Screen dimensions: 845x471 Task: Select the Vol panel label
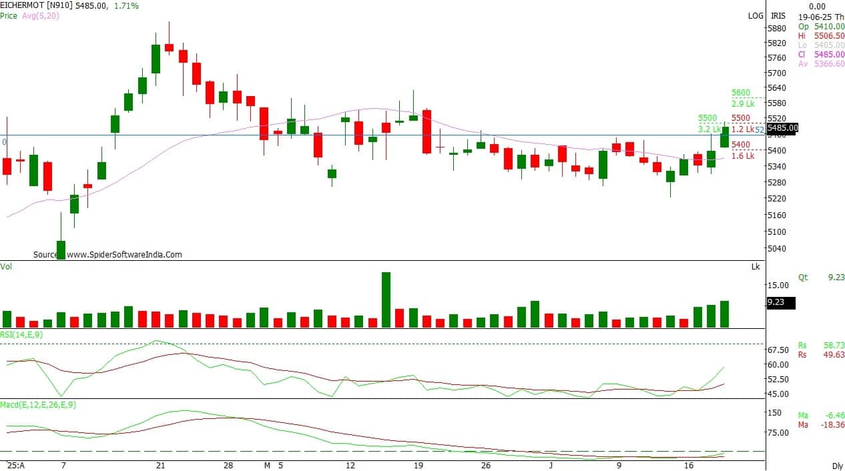click(6, 266)
